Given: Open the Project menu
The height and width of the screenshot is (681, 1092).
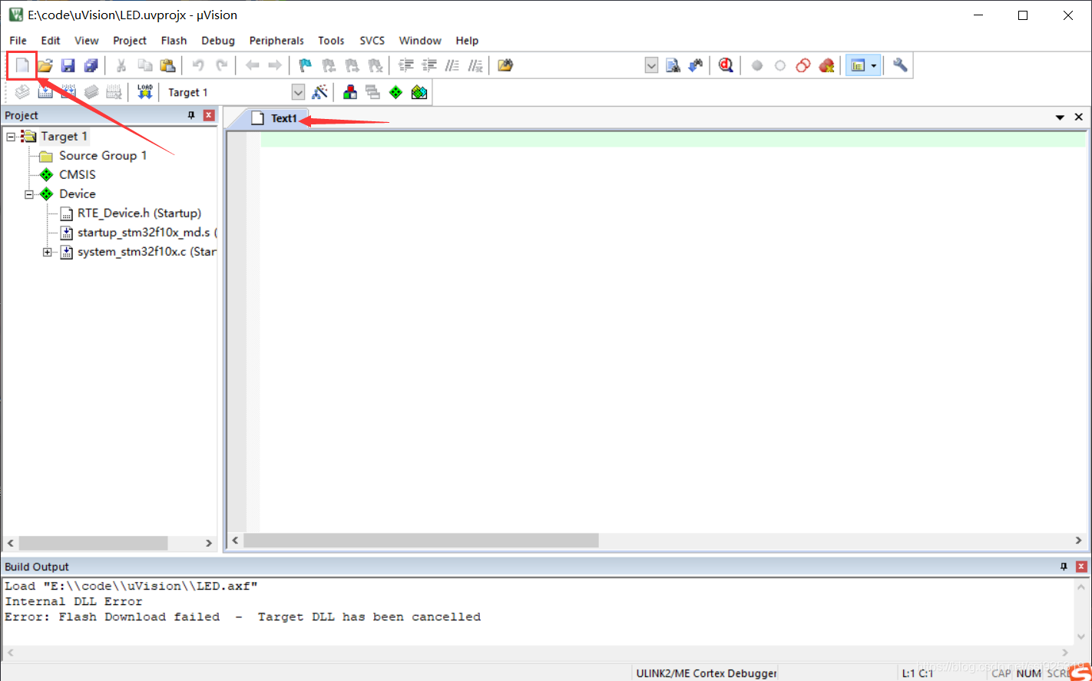Looking at the screenshot, I should (130, 40).
